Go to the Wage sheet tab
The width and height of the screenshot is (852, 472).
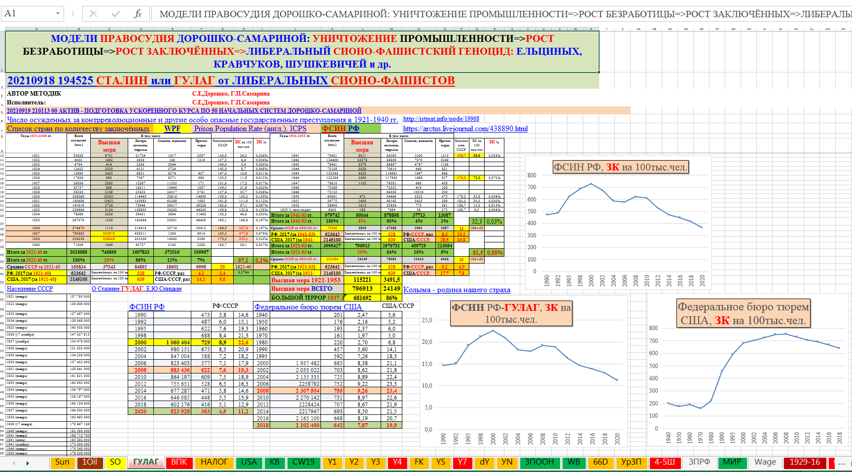pos(765,462)
